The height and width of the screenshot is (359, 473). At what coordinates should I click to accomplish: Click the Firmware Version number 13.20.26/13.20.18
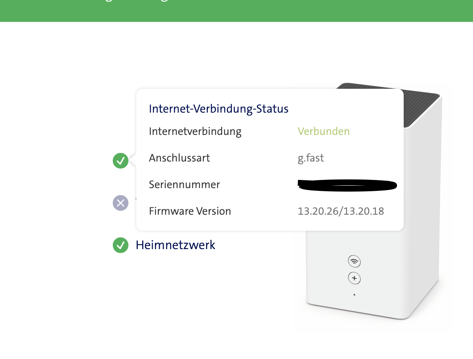(341, 212)
